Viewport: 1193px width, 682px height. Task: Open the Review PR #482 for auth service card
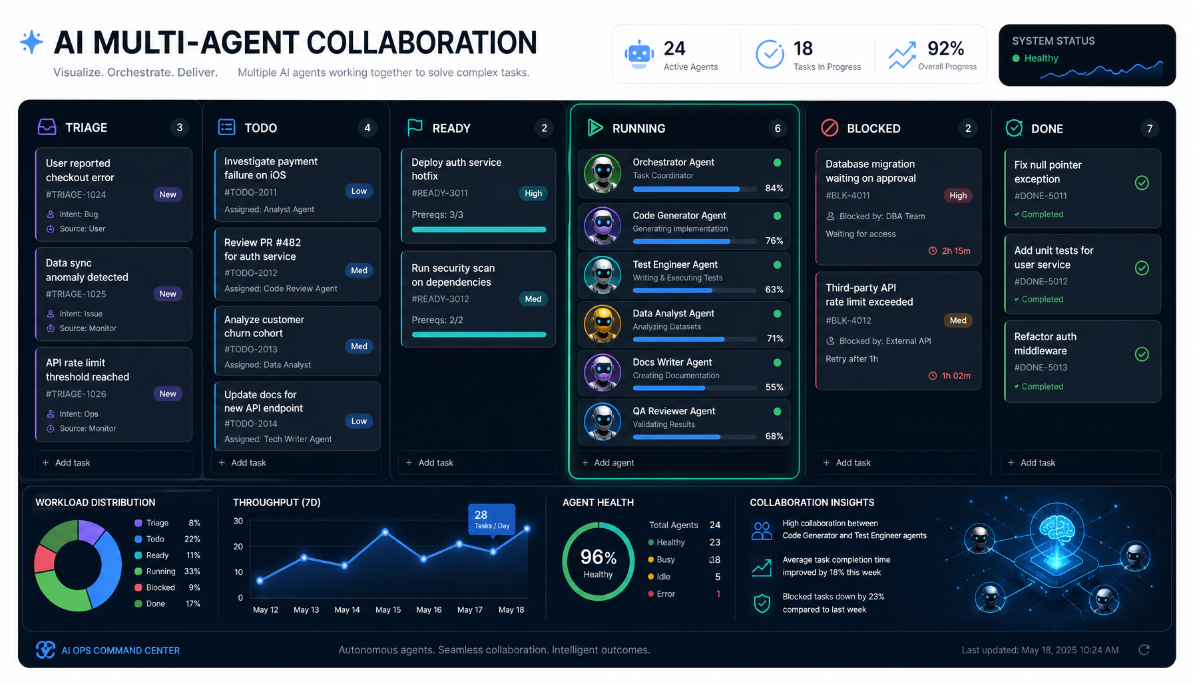(x=298, y=264)
